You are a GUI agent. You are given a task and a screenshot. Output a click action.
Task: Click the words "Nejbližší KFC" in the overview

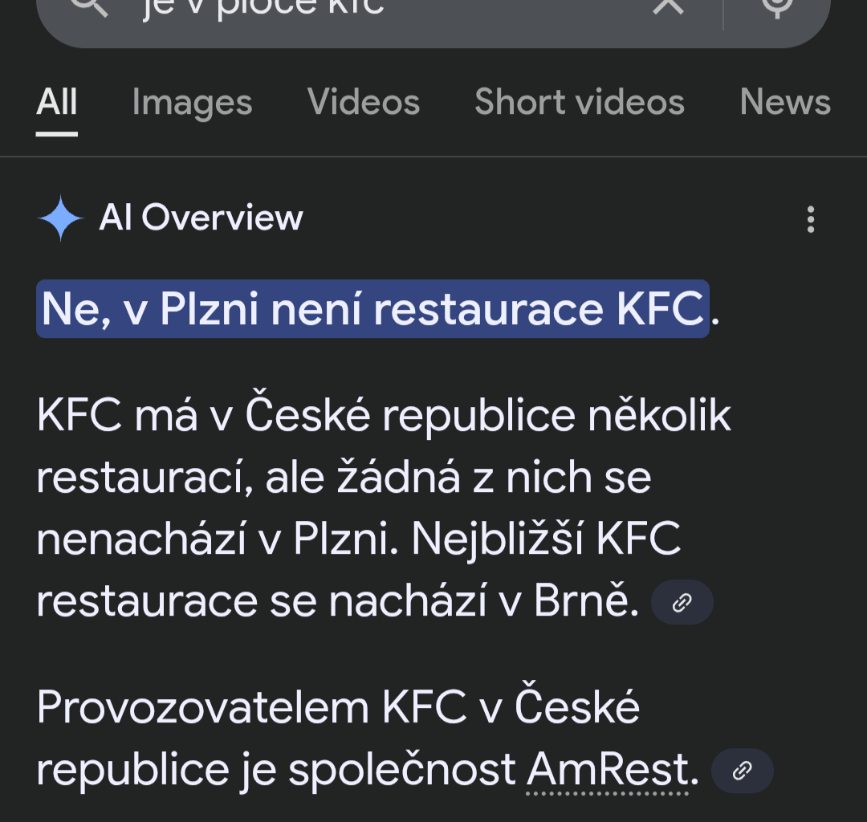546,540
